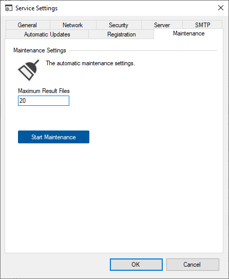229x279 pixels.
Task: Switch to the Network tab
Action: pyautogui.click(x=73, y=25)
